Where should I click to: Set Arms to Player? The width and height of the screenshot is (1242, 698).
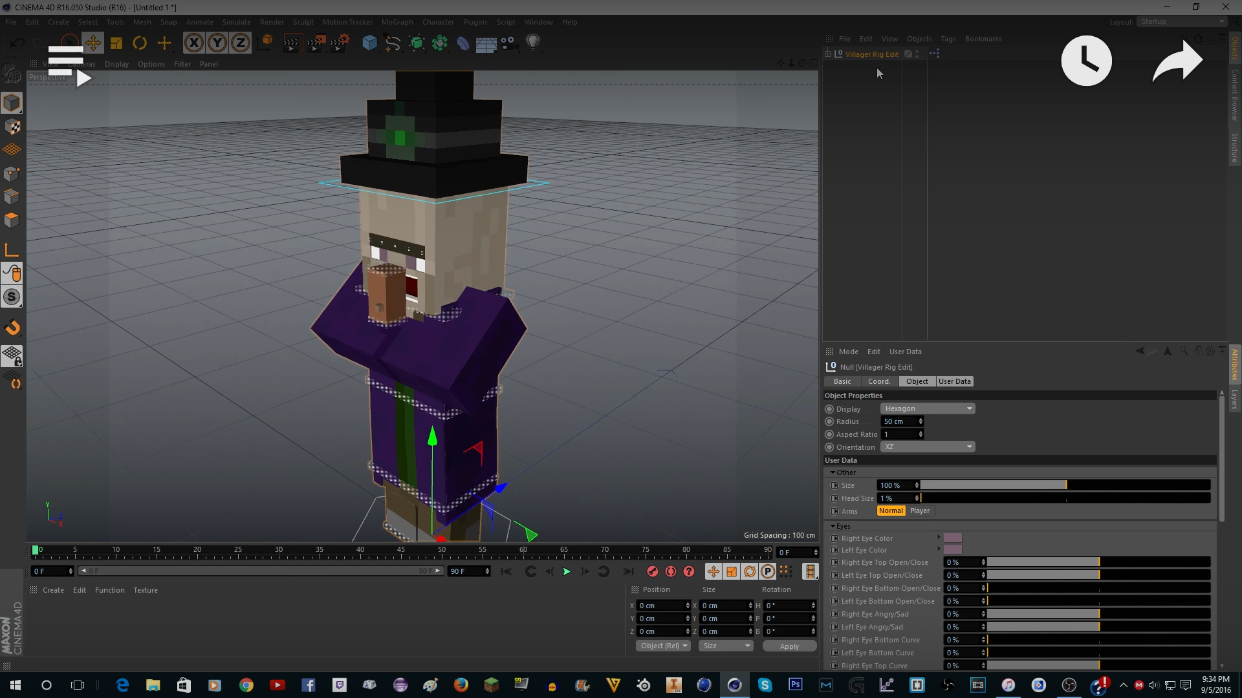(920, 511)
